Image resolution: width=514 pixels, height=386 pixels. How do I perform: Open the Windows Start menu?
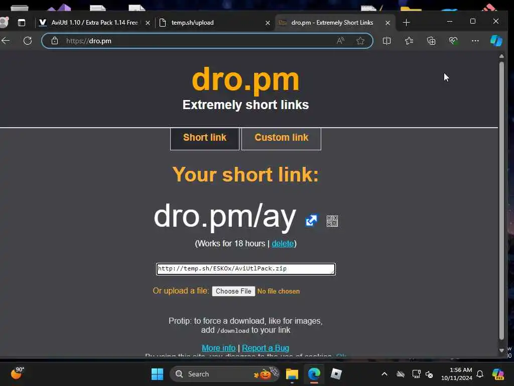pyautogui.click(x=157, y=374)
